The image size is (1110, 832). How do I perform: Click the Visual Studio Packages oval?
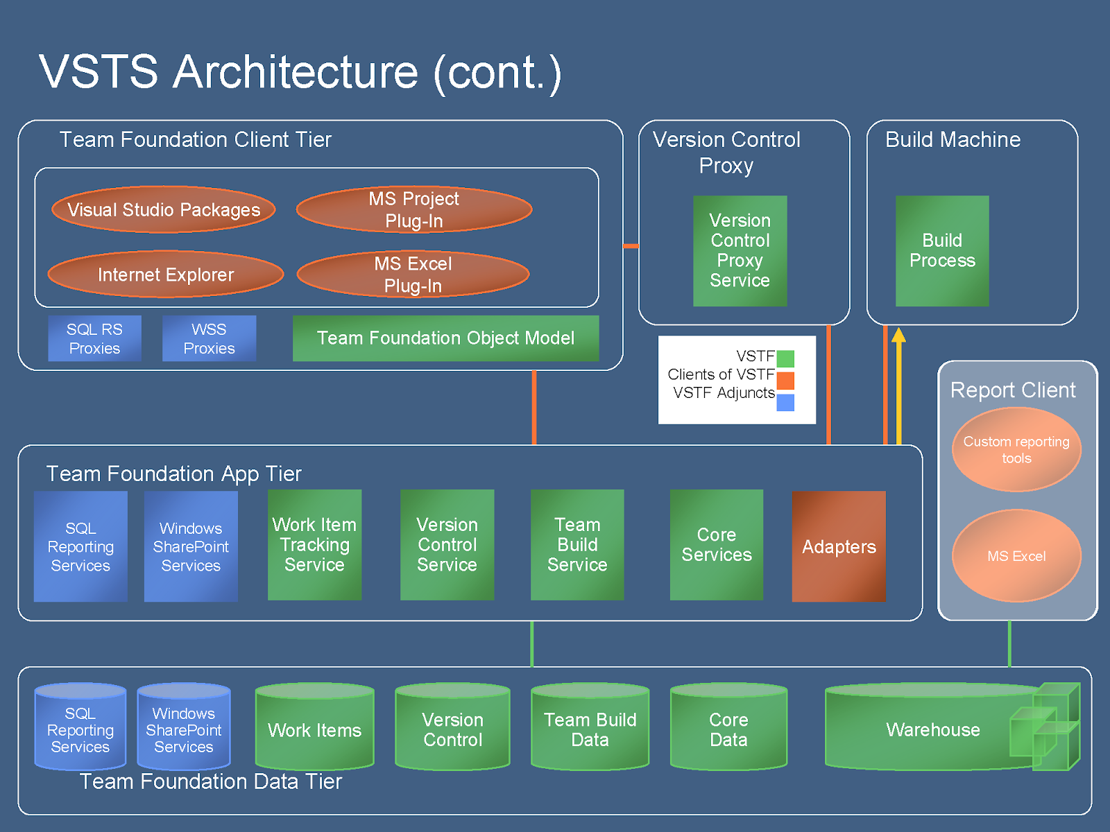click(x=164, y=209)
